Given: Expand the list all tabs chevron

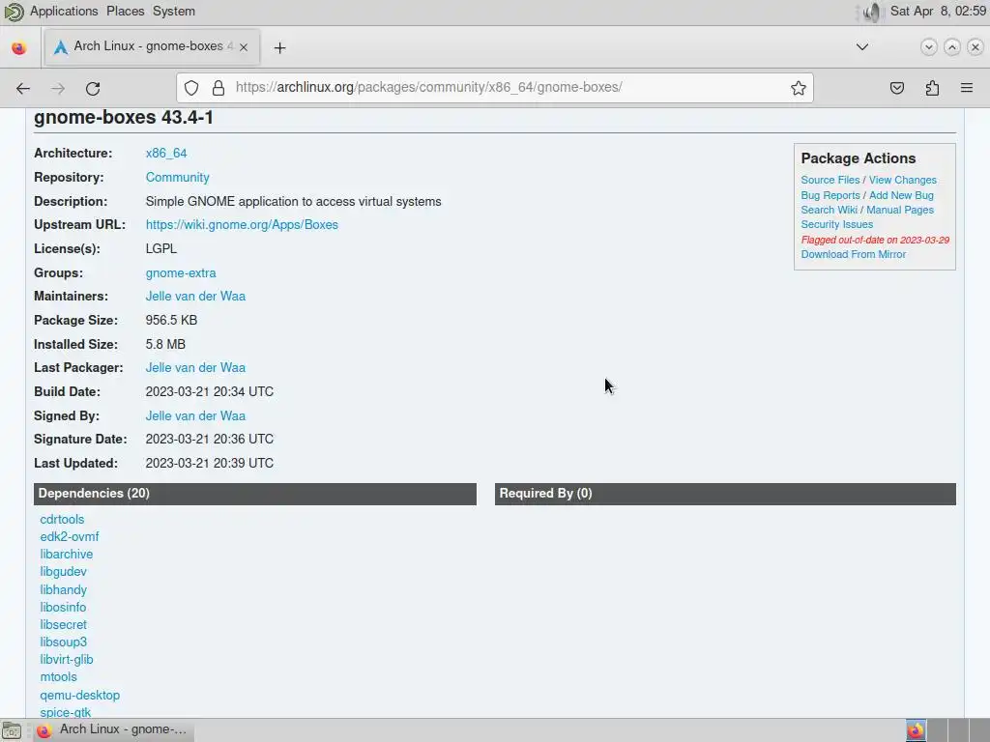Looking at the screenshot, I should coord(861,46).
